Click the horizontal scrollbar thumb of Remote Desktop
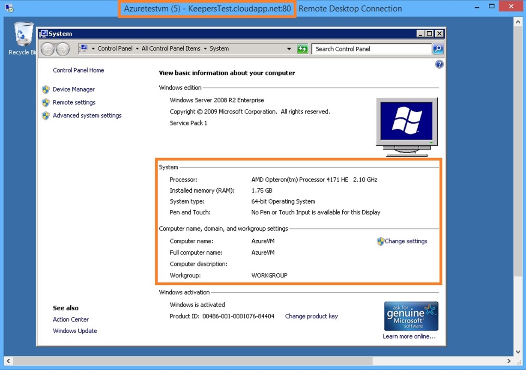 (193, 361)
